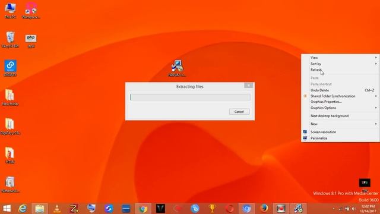Open VLC media player cone icon

pyautogui.click(x=57, y=209)
